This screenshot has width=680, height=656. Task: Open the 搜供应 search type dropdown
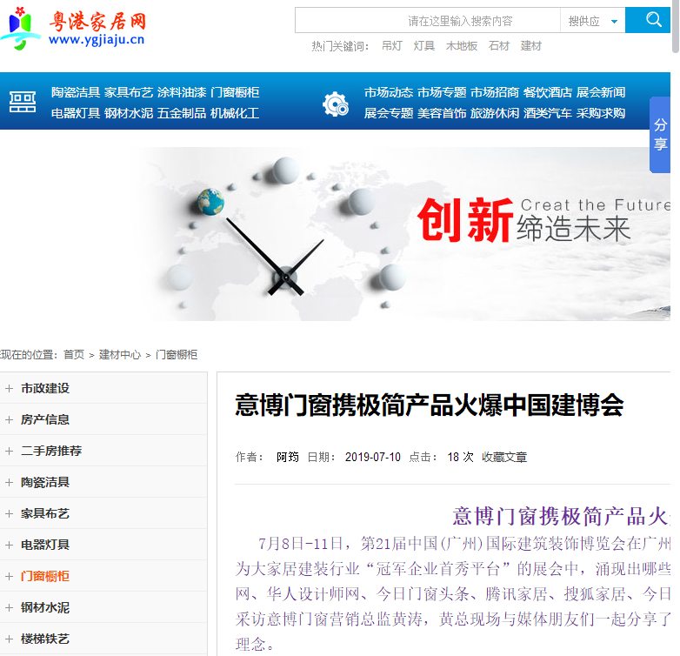click(593, 21)
